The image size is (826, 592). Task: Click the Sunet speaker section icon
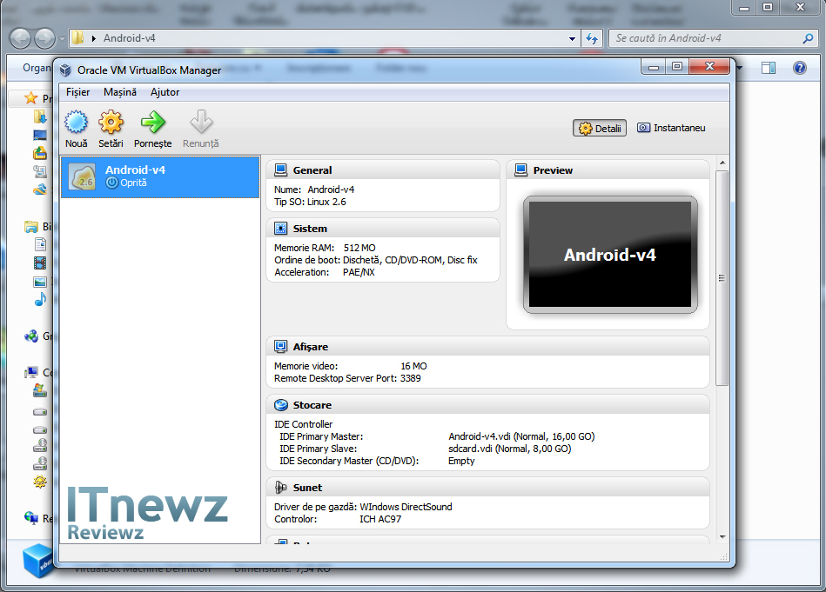click(281, 488)
